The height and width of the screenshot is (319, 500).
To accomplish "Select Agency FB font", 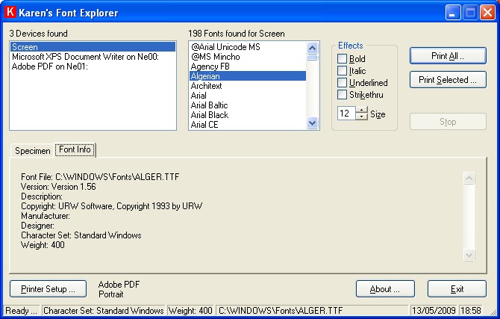I will 248,66.
